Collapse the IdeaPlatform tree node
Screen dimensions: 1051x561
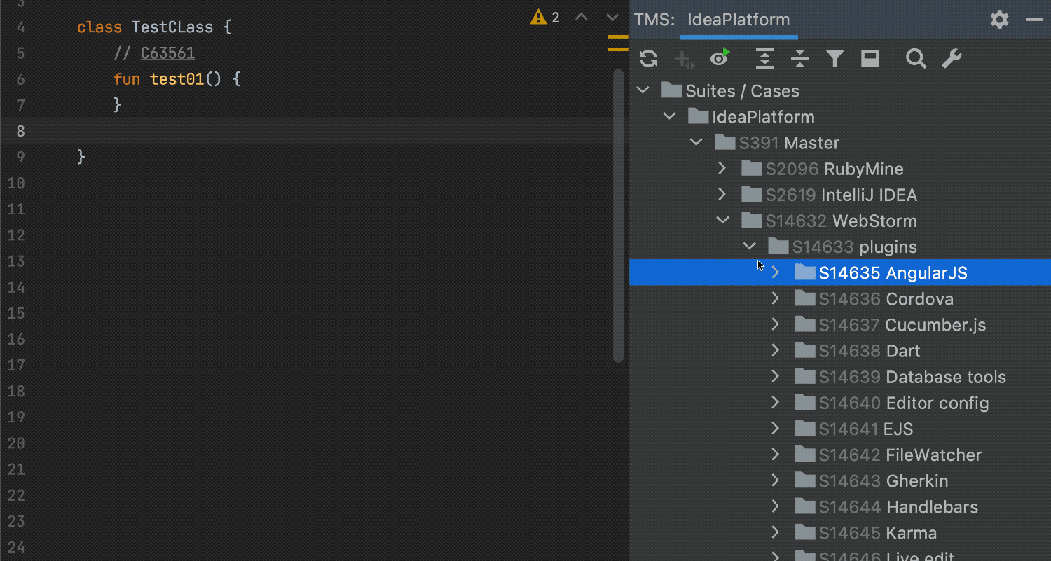coord(669,116)
